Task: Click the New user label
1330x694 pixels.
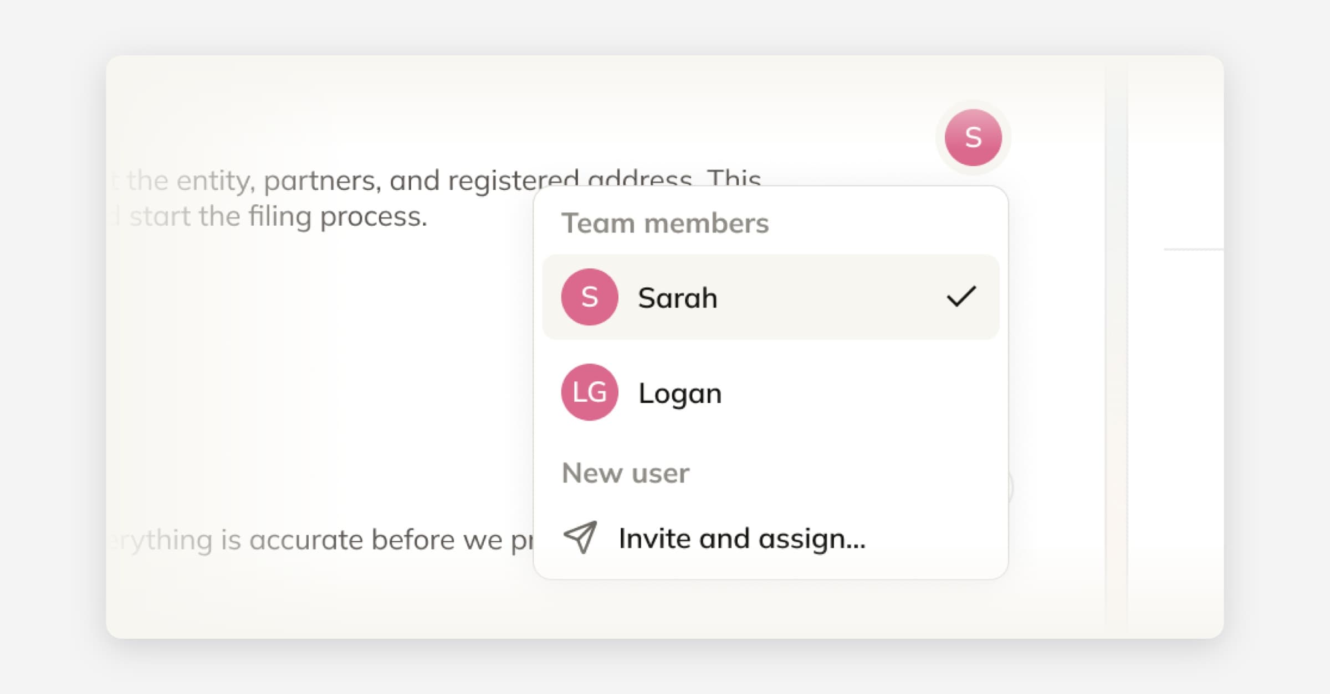Action: point(626,473)
